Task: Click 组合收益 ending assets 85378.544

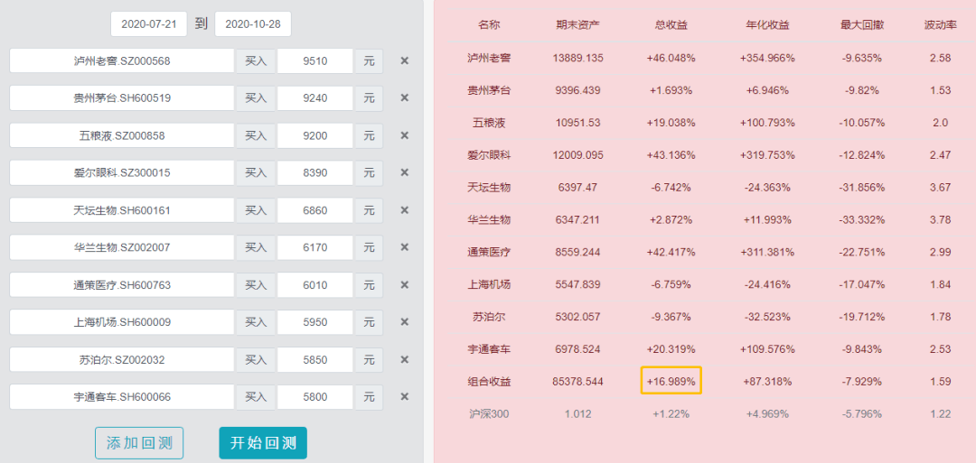Action: click(x=577, y=381)
